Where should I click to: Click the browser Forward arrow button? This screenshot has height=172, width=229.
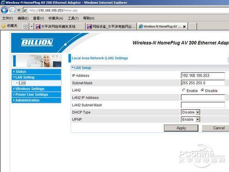(12, 10)
